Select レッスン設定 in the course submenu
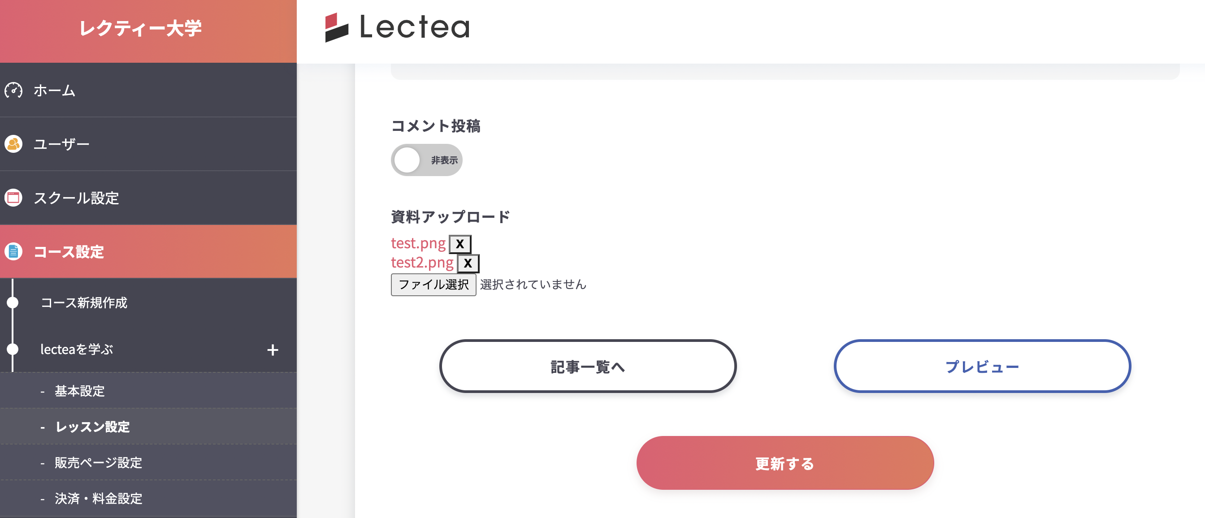 pyautogui.click(x=92, y=427)
